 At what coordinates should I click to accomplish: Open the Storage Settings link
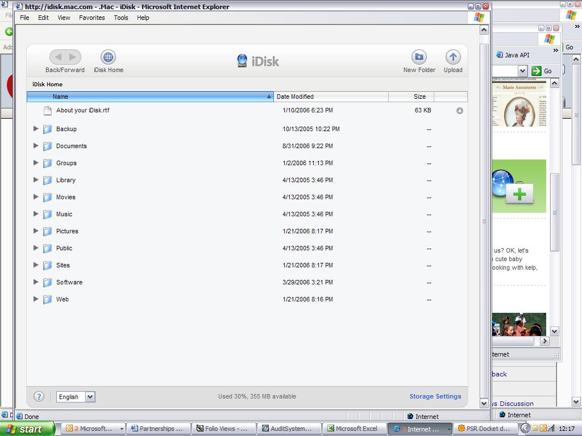tap(435, 396)
